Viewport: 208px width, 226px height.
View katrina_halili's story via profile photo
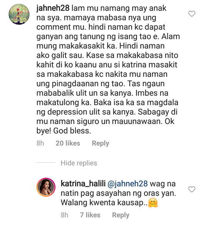click(46, 187)
